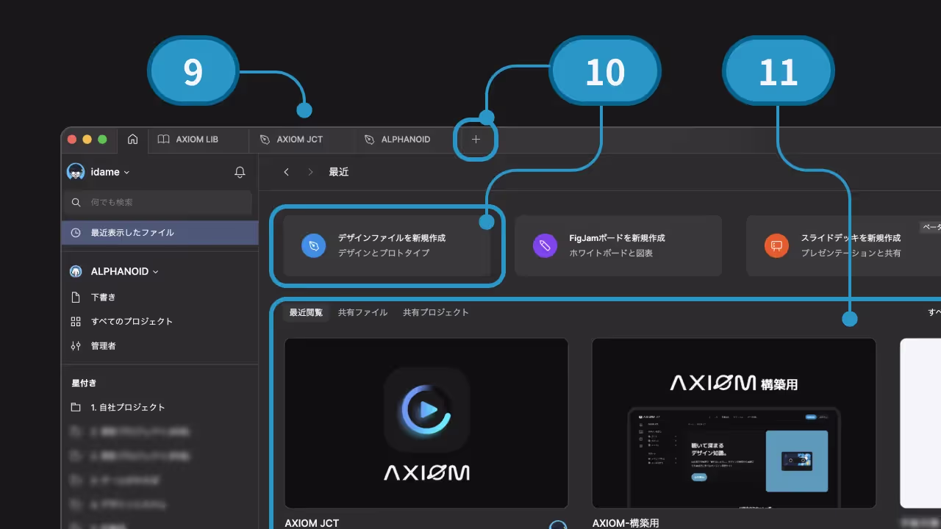The image size is (941, 529).
Task: Click the idame avatar icon
Action: click(x=76, y=172)
